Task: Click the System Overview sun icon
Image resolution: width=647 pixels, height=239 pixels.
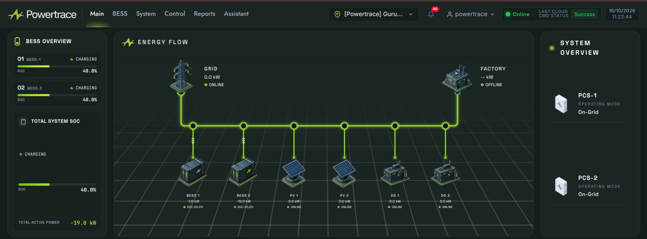Action: (552, 48)
